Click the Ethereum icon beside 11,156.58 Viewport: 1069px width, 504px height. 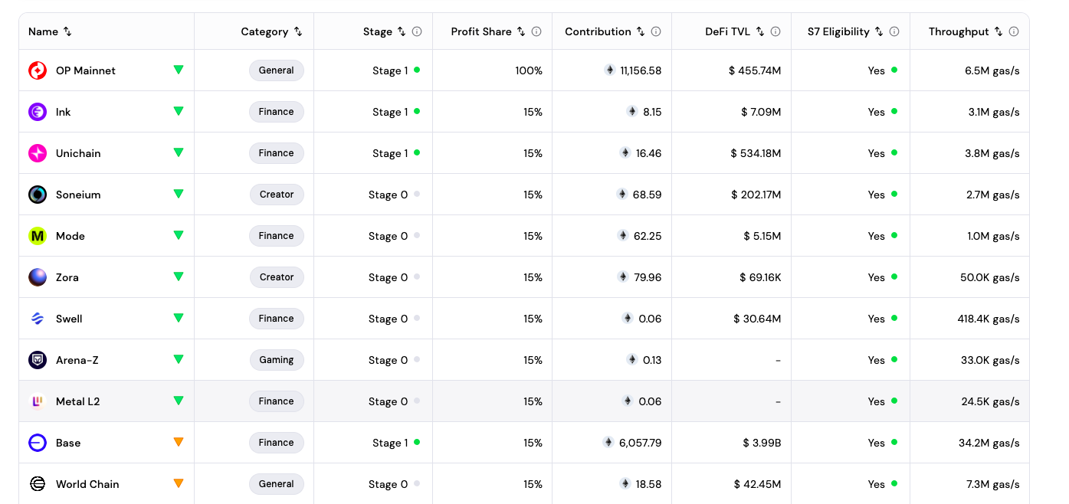pyautogui.click(x=610, y=70)
